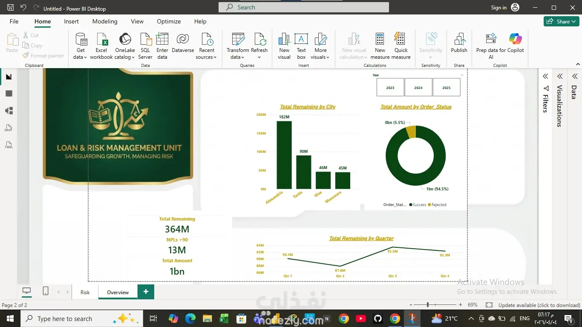Open the Windows Start menu
This screenshot has width=582, height=327.
click(x=10, y=318)
